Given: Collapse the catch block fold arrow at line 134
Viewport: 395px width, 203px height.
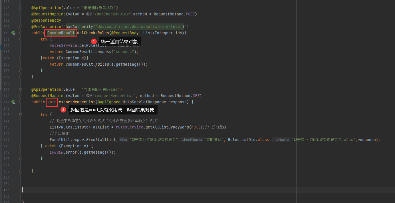Looking at the screenshot, I should click(x=20, y=58).
